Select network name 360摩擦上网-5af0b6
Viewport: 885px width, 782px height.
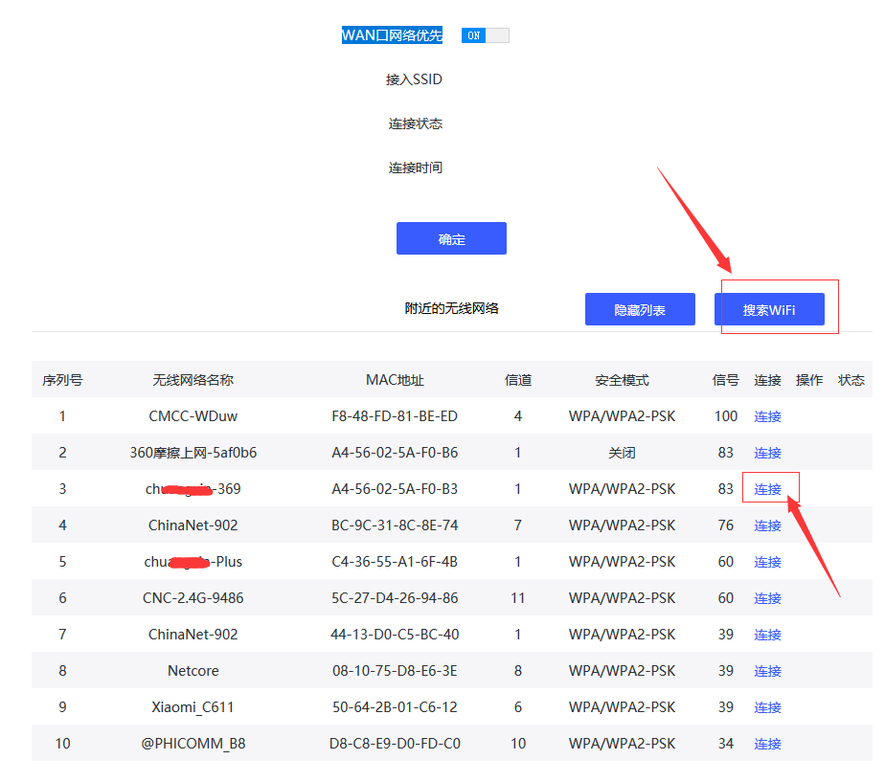pos(193,453)
